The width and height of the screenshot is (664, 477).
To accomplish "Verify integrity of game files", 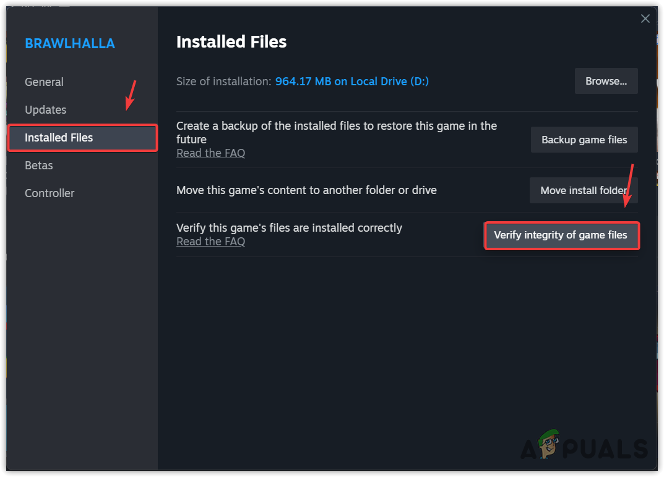I will pyautogui.click(x=560, y=235).
